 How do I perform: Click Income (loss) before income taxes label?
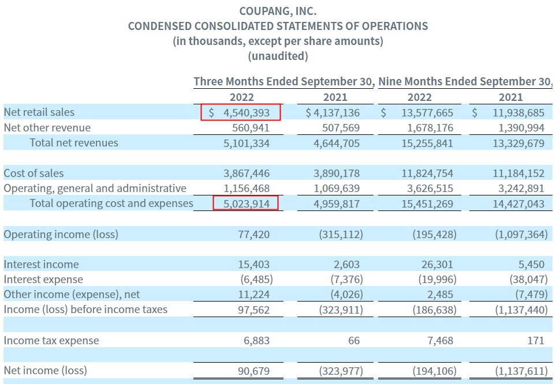(x=85, y=310)
